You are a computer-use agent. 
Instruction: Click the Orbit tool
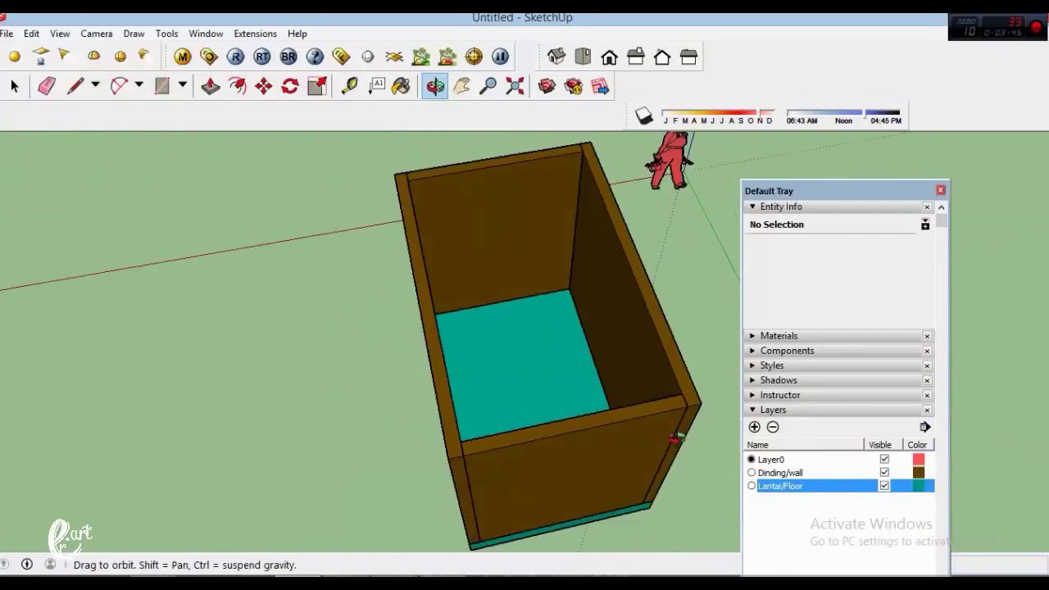[435, 86]
